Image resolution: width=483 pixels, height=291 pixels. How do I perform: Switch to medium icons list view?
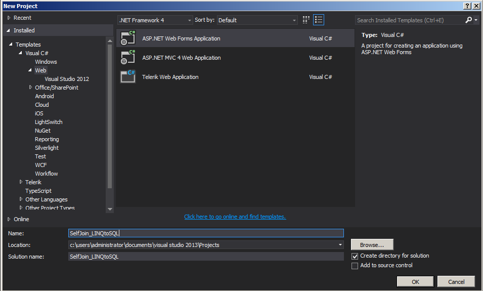point(319,20)
